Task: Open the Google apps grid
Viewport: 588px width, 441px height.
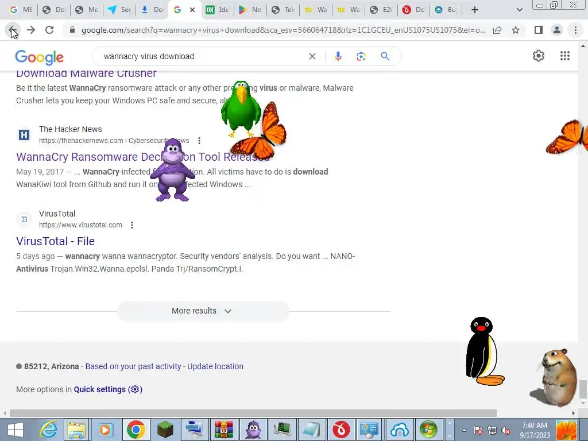Action: 565,56
